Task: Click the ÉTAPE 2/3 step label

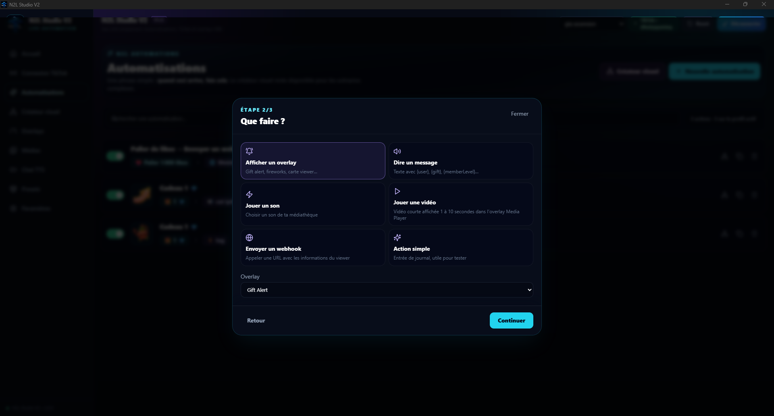Action: (256, 110)
